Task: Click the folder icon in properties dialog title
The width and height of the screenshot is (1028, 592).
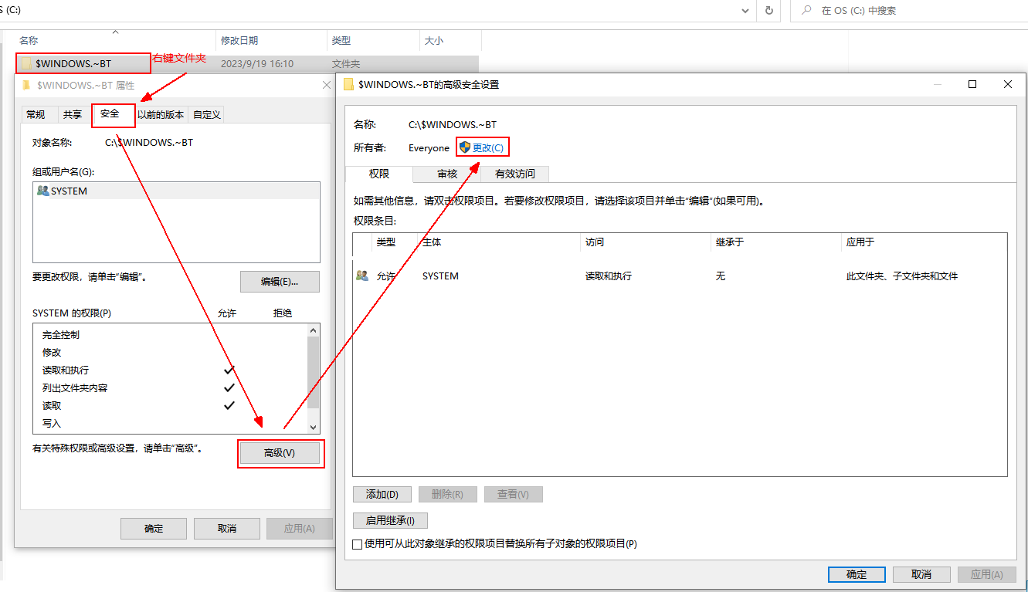Action: [x=26, y=85]
